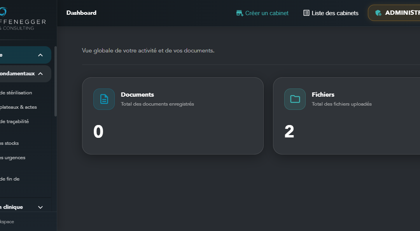
Task: Expand the clinique section chevron
Action: click(x=40, y=207)
